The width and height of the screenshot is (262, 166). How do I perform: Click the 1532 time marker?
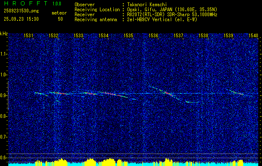click(x=53, y=35)
